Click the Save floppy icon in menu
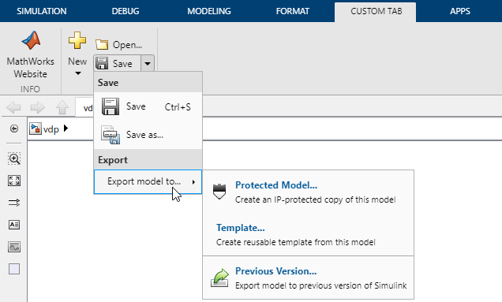502x302 pixels. click(111, 106)
